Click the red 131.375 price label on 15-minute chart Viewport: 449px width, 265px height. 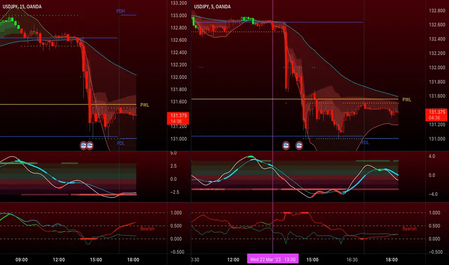coord(178,118)
